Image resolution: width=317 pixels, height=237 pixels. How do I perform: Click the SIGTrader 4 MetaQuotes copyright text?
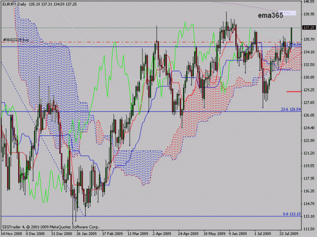(51, 227)
